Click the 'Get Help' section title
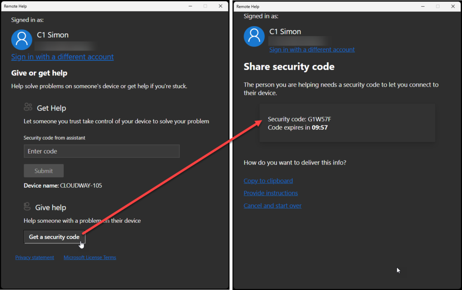462x290 pixels. (51, 108)
